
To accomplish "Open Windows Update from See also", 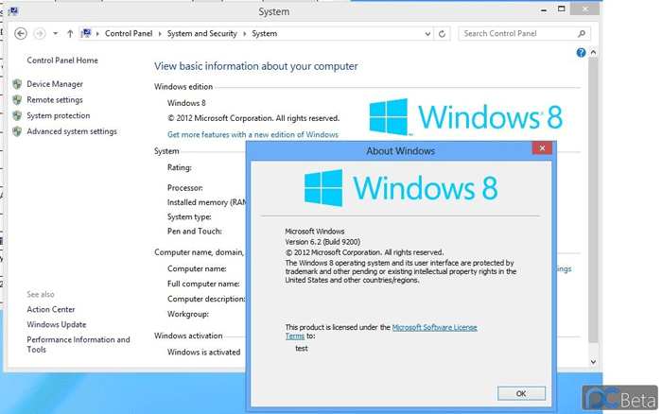I will pyautogui.click(x=57, y=324).
